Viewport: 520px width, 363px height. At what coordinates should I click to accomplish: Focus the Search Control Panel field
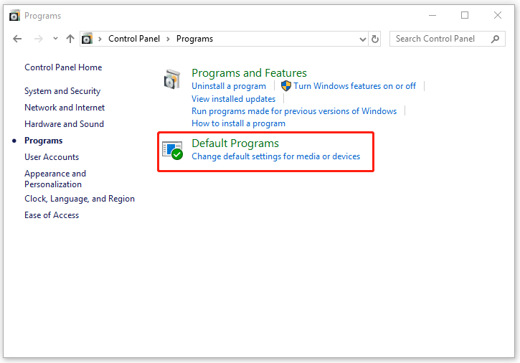tap(448, 39)
